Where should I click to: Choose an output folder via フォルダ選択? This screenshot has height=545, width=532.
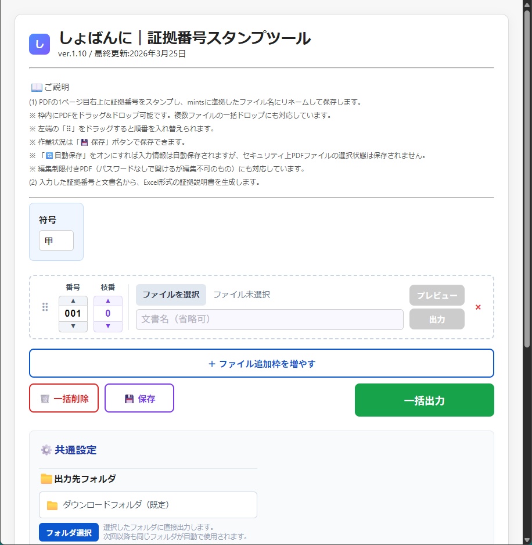click(x=68, y=532)
